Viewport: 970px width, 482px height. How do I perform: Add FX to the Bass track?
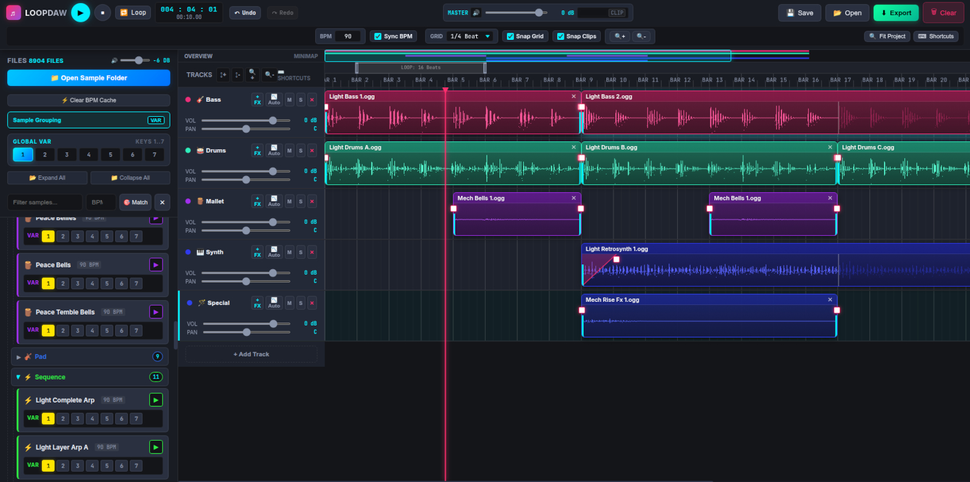[257, 100]
